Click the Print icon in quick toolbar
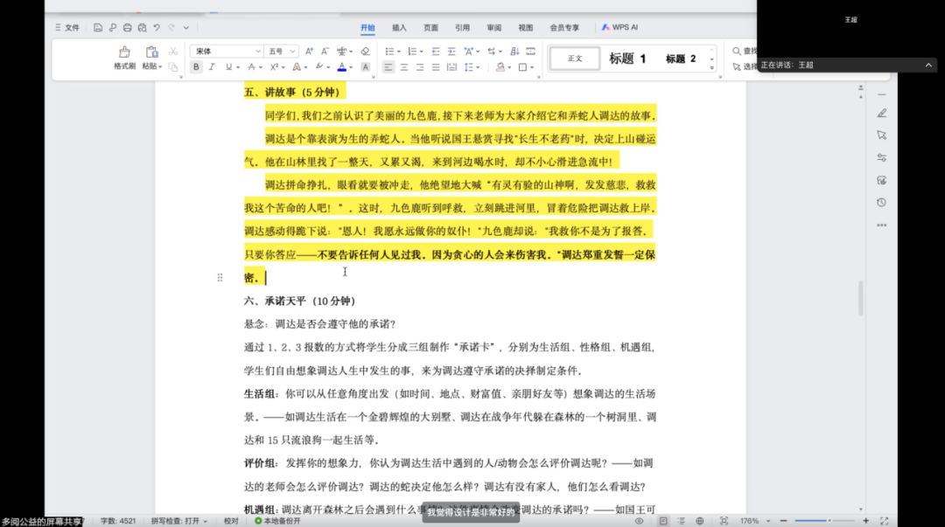945x527 pixels. (x=127, y=28)
